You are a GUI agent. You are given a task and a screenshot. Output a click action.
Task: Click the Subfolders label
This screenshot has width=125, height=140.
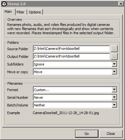15,64
